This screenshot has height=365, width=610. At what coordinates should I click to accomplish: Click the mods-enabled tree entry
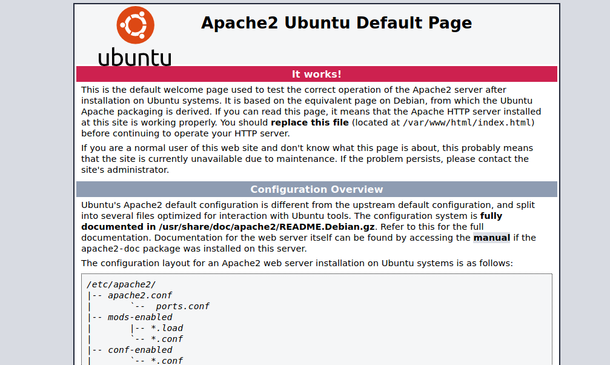click(x=140, y=317)
